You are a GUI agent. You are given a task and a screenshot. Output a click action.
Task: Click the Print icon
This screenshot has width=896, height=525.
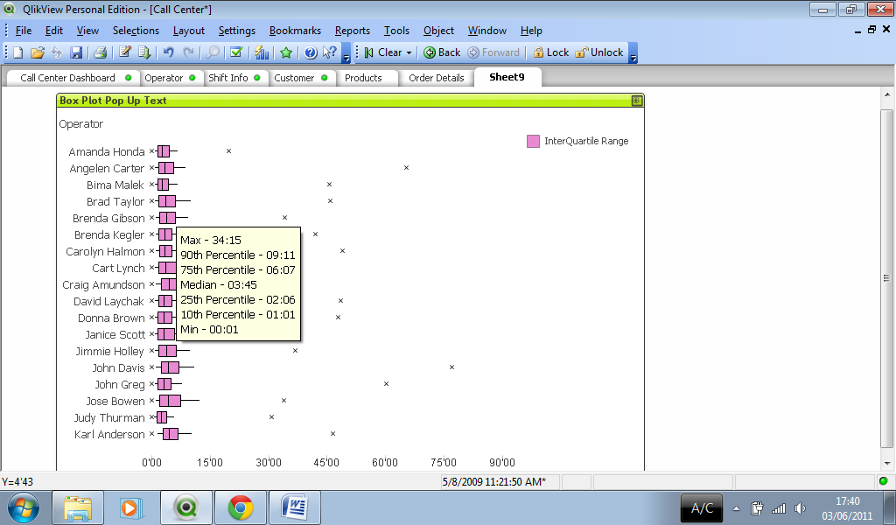(100, 52)
